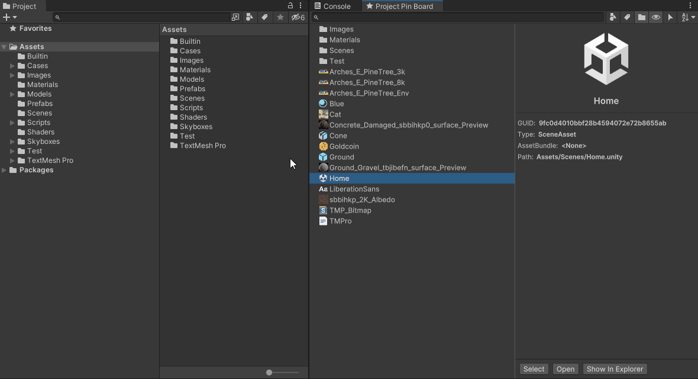This screenshot has height=379, width=698.
Task: Click the Project Pin Board search field
Action: 458,17
